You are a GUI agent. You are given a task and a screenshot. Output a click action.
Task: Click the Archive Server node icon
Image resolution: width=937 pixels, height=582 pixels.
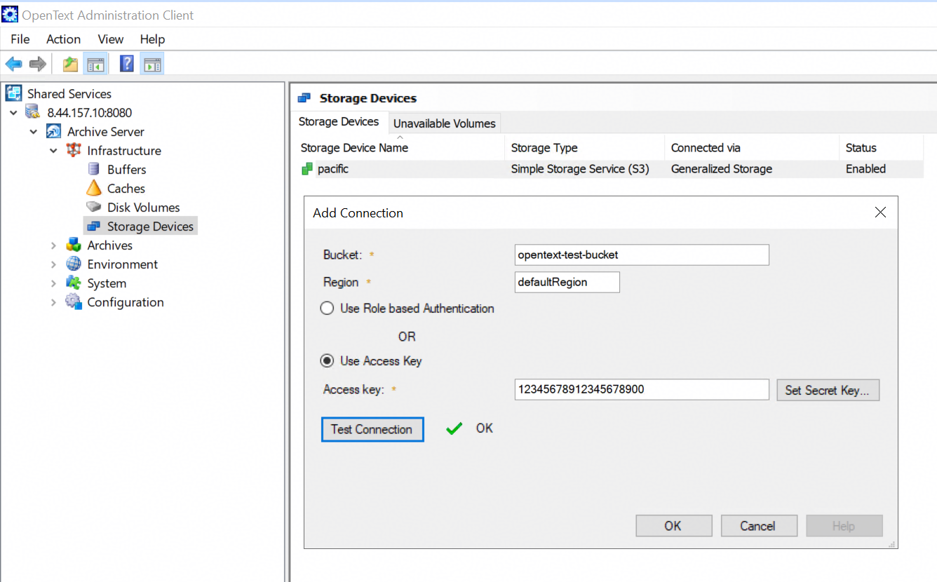click(53, 131)
